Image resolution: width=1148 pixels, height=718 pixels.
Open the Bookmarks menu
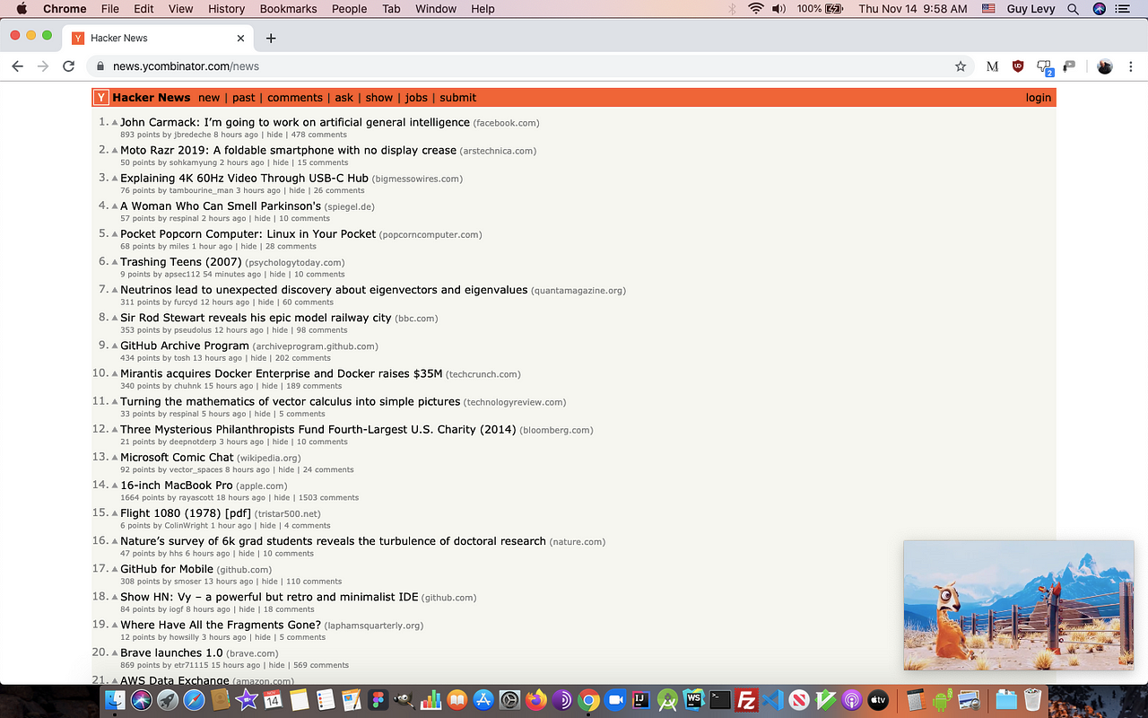(x=288, y=9)
